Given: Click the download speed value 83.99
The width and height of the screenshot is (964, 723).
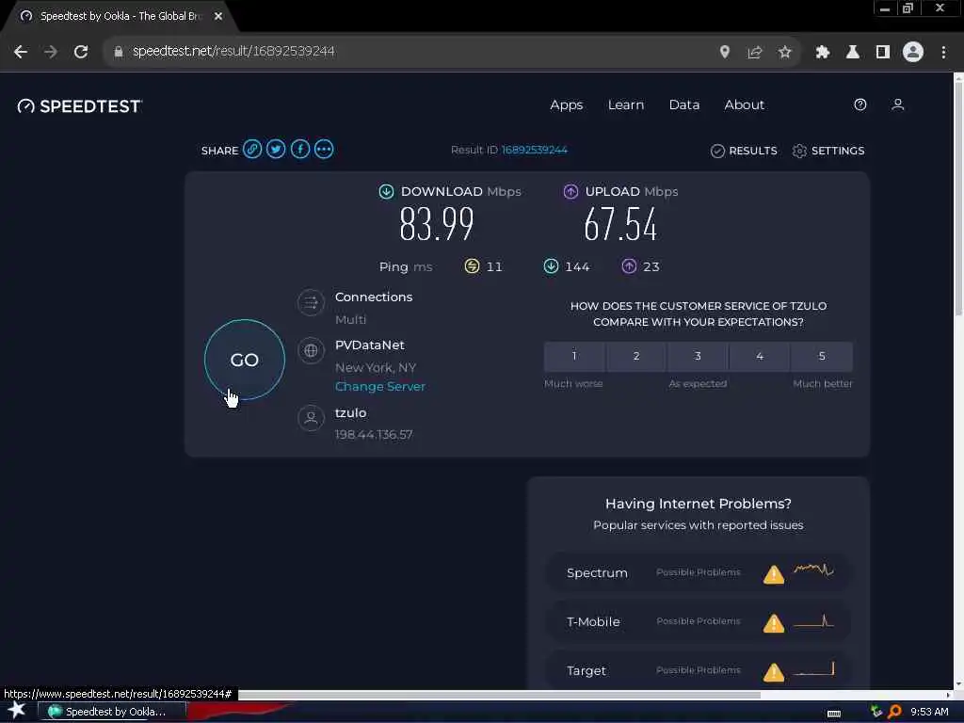Looking at the screenshot, I should (437, 224).
